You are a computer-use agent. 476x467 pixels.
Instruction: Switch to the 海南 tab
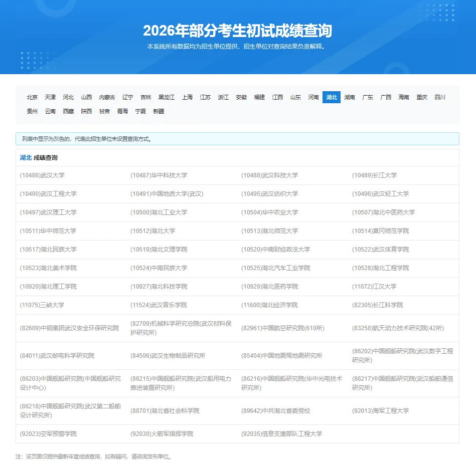pyautogui.click(x=404, y=97)
